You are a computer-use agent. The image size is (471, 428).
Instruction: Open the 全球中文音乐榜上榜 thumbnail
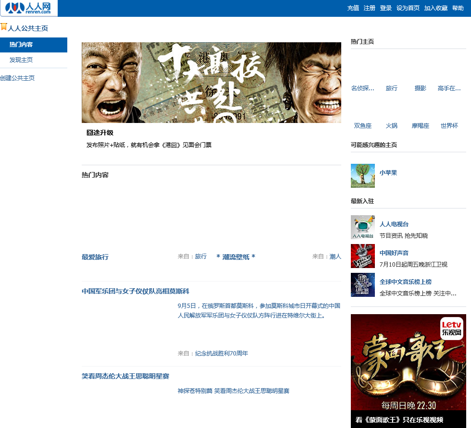tap(362, 285)
